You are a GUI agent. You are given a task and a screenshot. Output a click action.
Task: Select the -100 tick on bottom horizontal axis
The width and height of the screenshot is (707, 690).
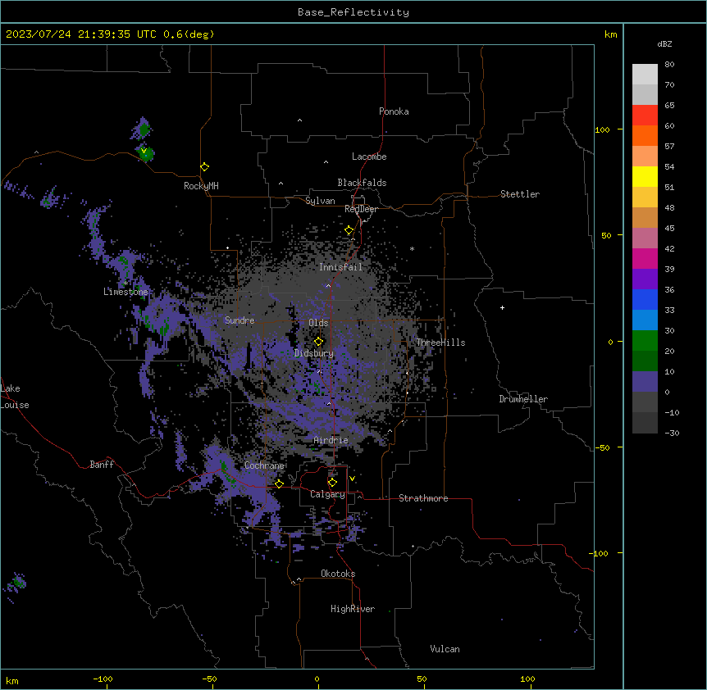click(x=103, y=679)
